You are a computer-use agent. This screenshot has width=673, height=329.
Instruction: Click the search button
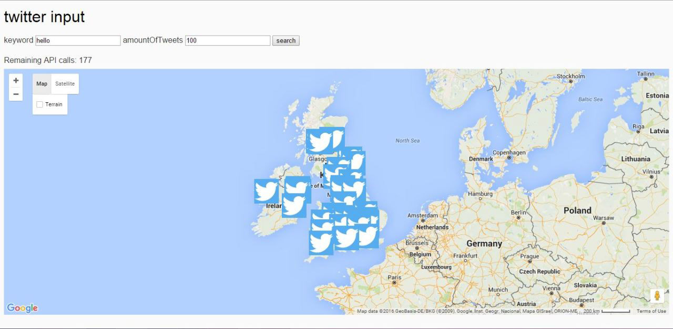click(x=286, y=40)
